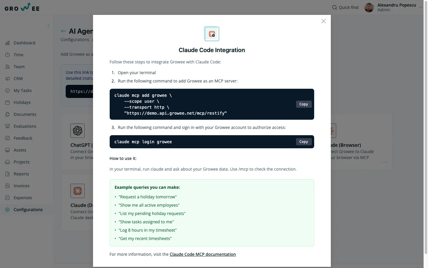Click the "Log 8 hours in my timesheet" example
Screen dimensions: 428x268
point(147,230)
